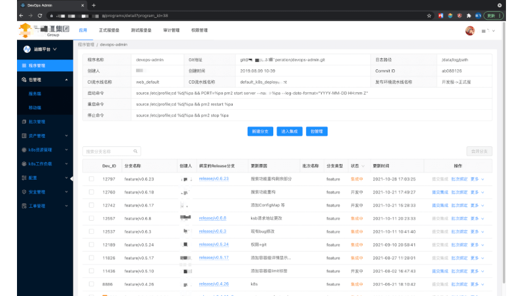Viewport: 523px width, 296px height.
Task: Click the 安全管理 shield icon
Action: [24, 192]
